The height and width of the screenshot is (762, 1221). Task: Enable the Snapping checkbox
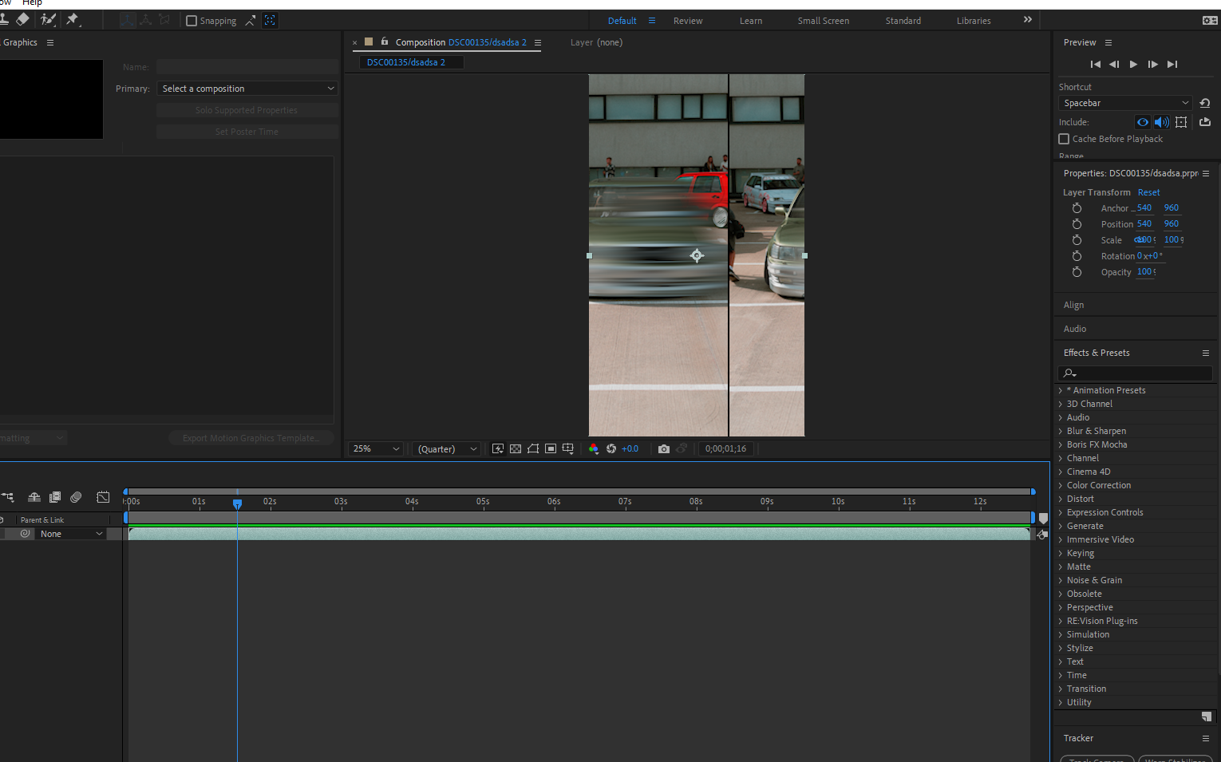tap(192, 20)
